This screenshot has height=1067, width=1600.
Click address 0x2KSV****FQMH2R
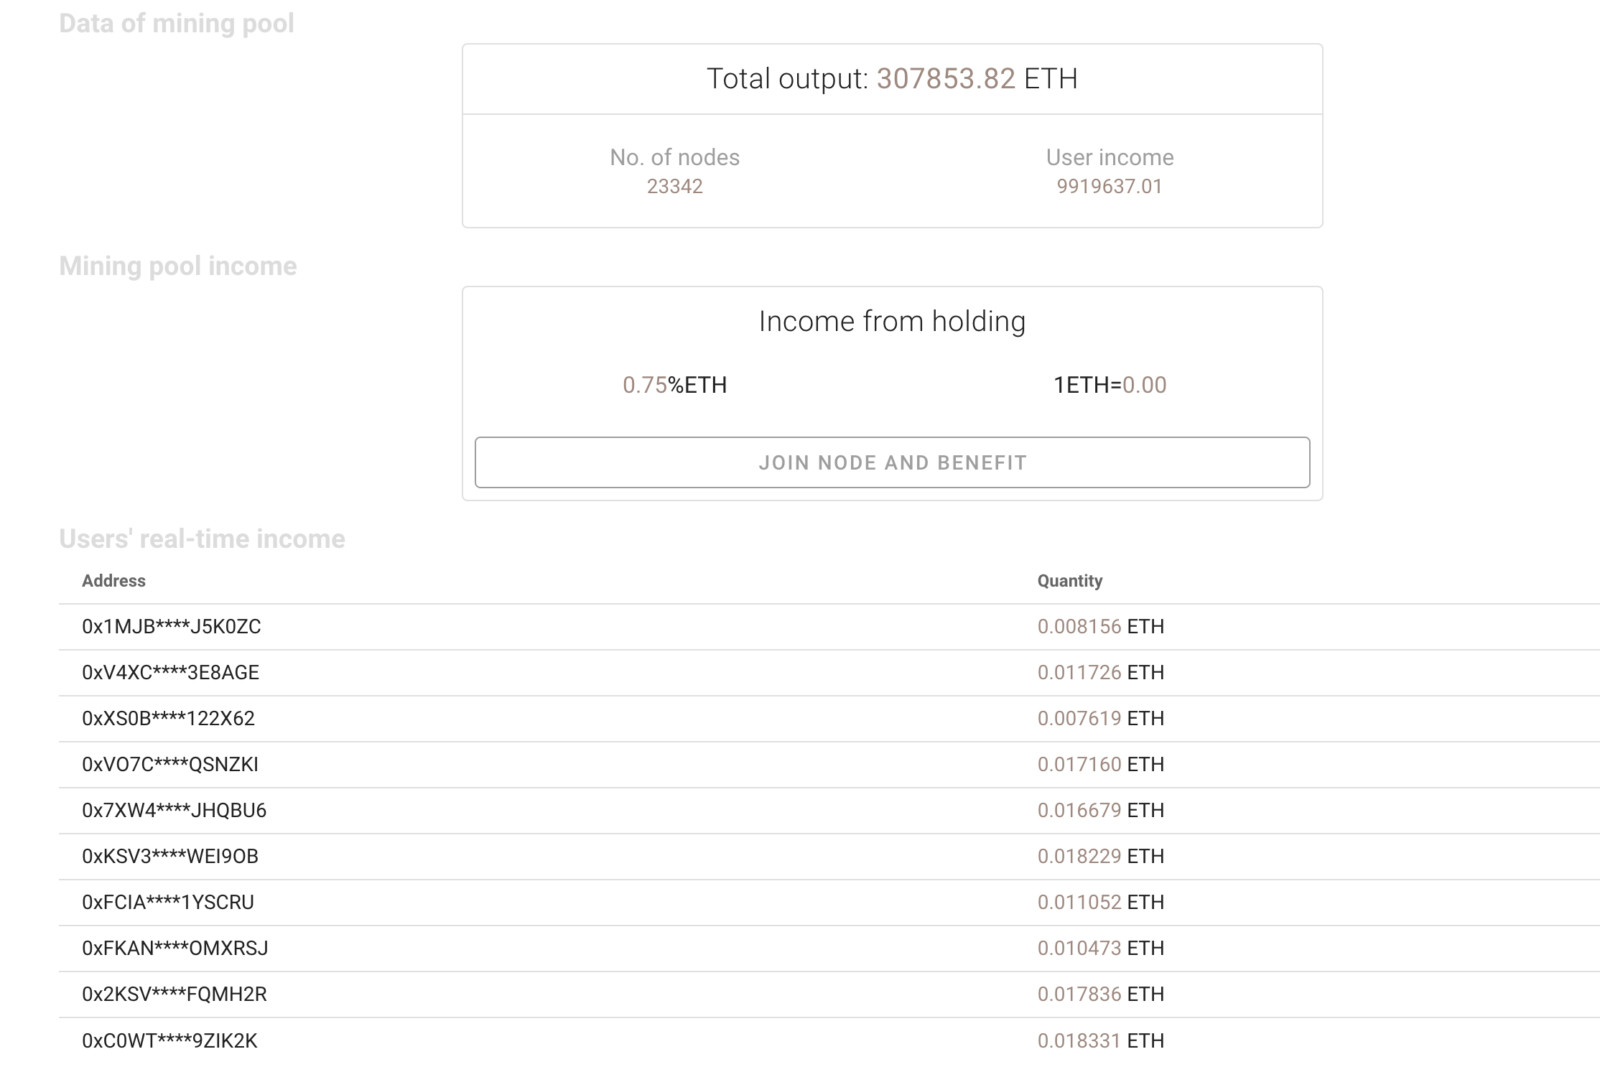tap(174, 994)
